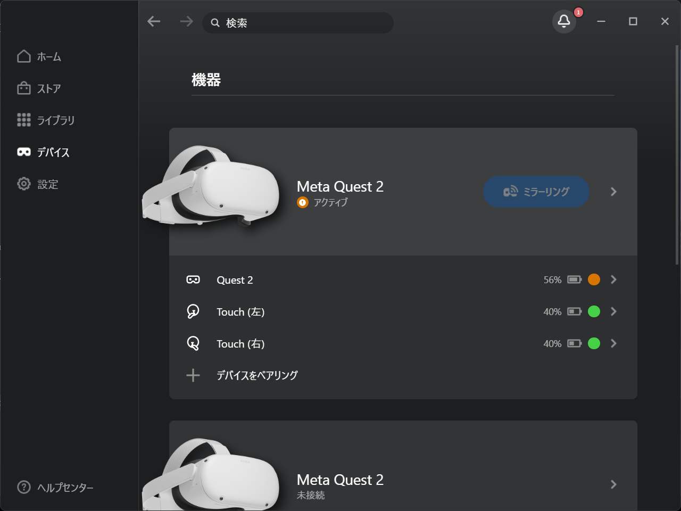Click the settings gear icon

click(x=24, y=184)
